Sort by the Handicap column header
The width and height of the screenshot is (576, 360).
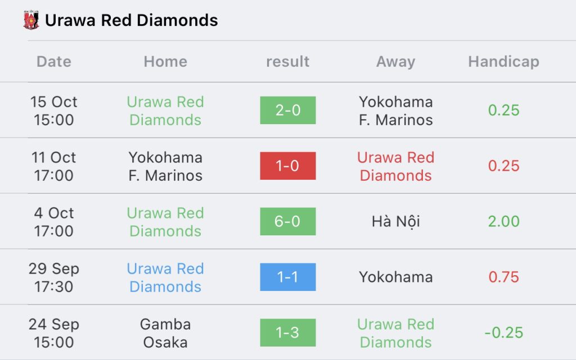tap(503, 62)
